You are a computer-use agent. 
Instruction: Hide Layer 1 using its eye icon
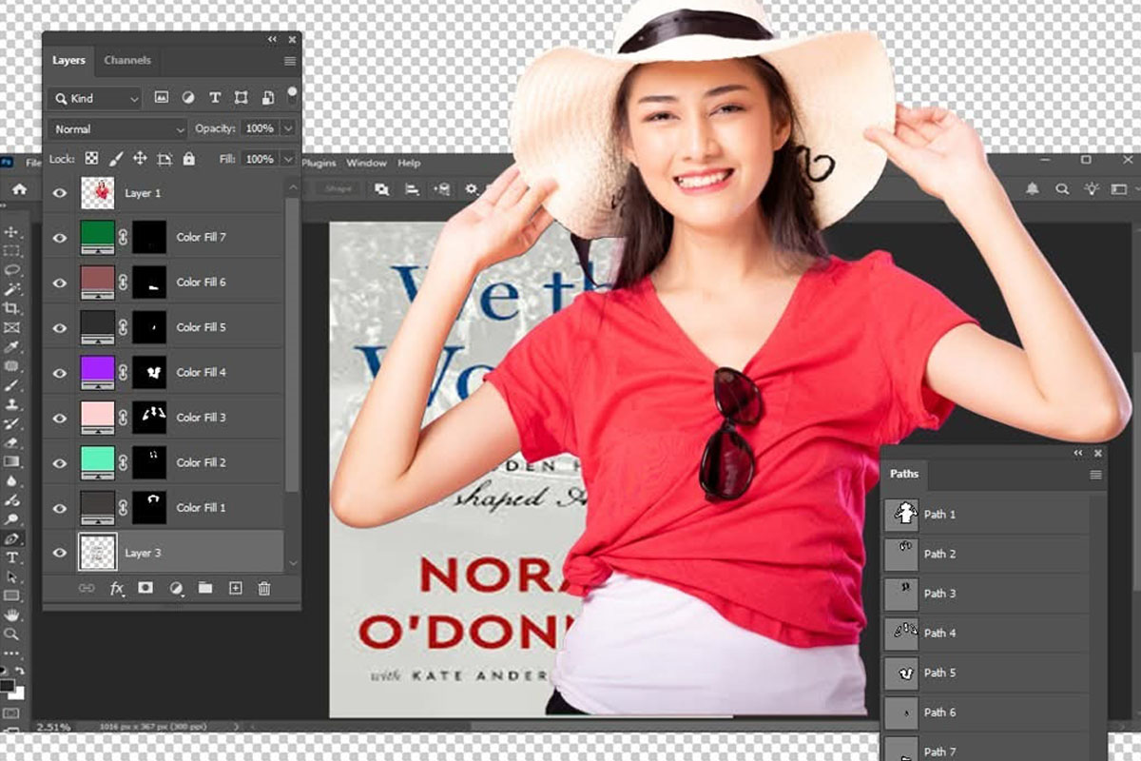point(60,193)
